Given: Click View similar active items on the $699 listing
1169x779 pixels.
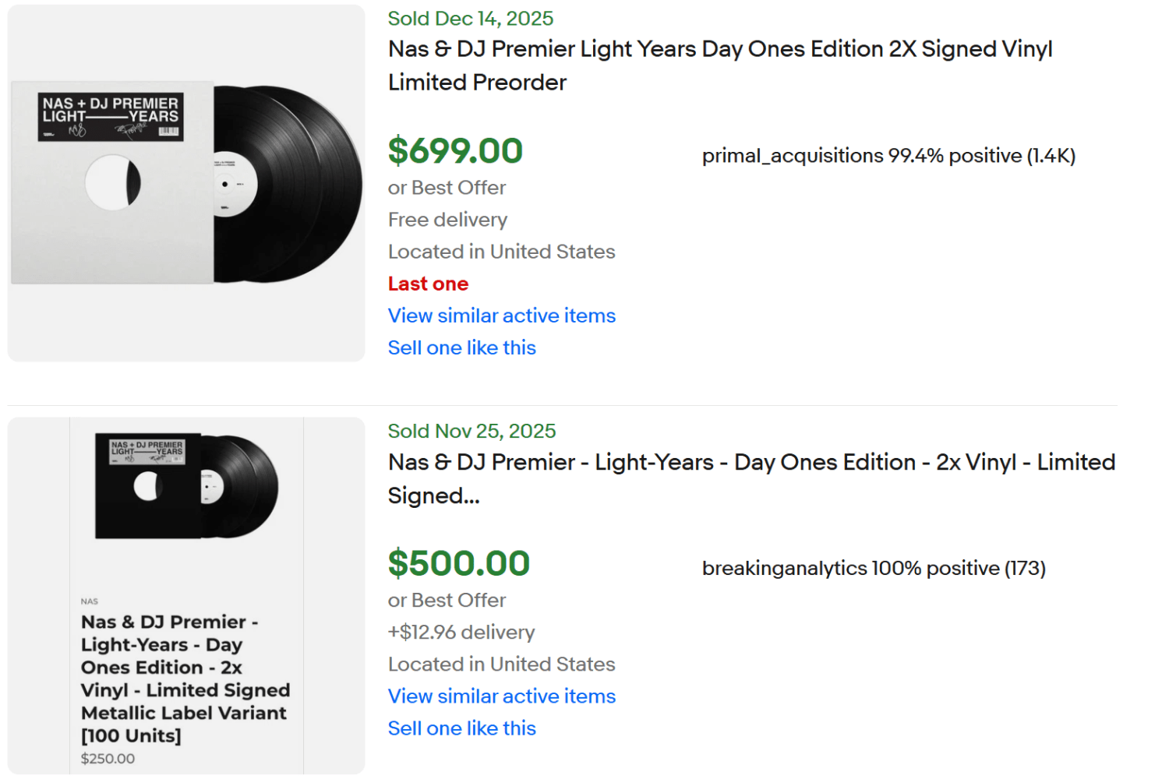Looking at the screenshot, I should [x=501, y=315].
